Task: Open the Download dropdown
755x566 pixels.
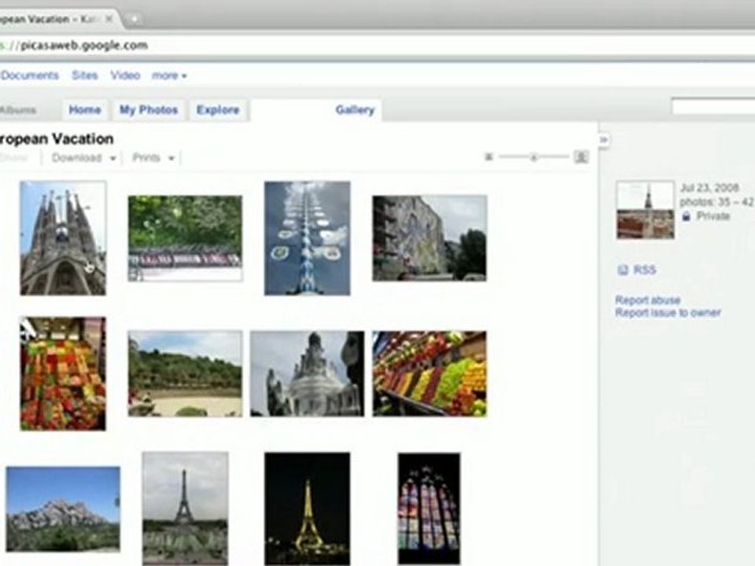Action: point(84,158)
